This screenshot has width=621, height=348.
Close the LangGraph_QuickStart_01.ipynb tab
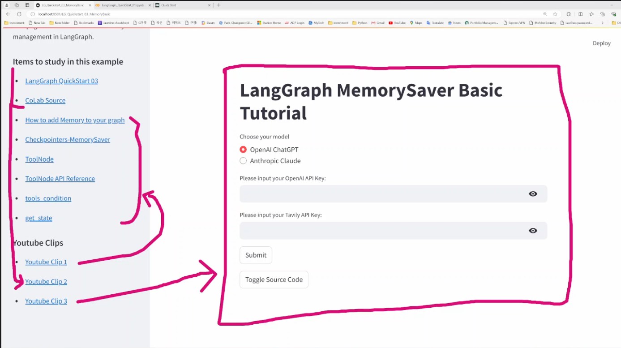click(x=149, y=5)
